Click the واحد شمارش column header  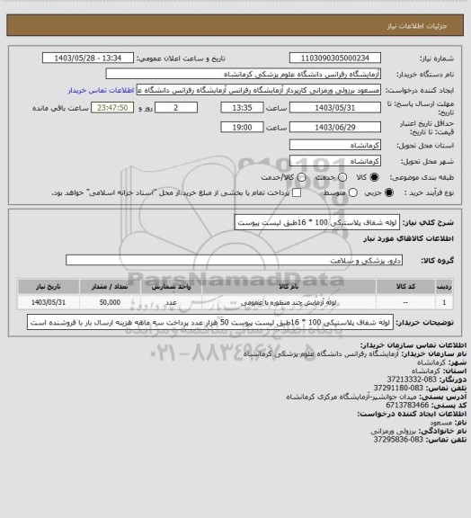pyautogui.click(x=171, y=287)
